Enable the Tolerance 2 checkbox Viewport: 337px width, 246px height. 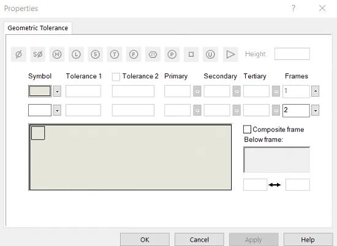tap(116, 76)
